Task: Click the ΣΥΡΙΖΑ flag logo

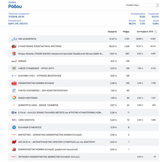Action: 14,46
